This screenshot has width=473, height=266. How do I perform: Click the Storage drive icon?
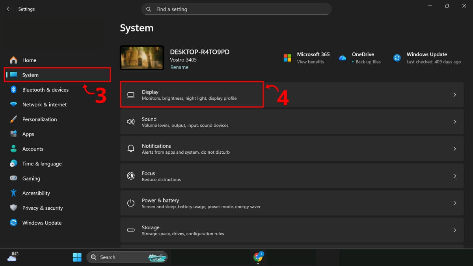pos(131,230)
